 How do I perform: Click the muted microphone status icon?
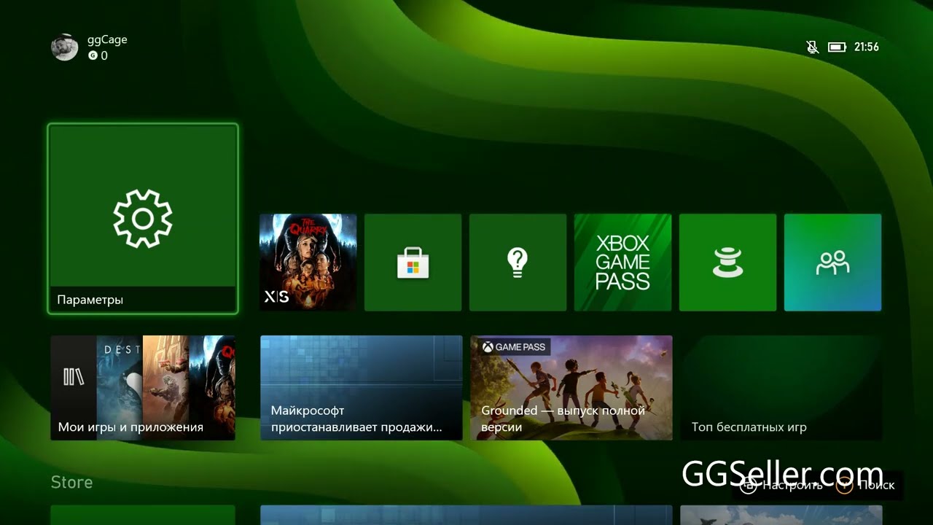[813, 47]
